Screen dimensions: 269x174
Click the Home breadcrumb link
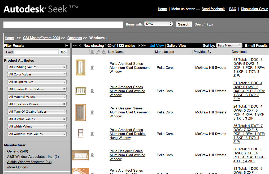pos(9,38)
